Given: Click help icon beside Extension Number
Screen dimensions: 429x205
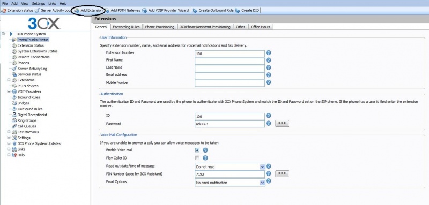Looking at the screenshot, I should (269, 52).
